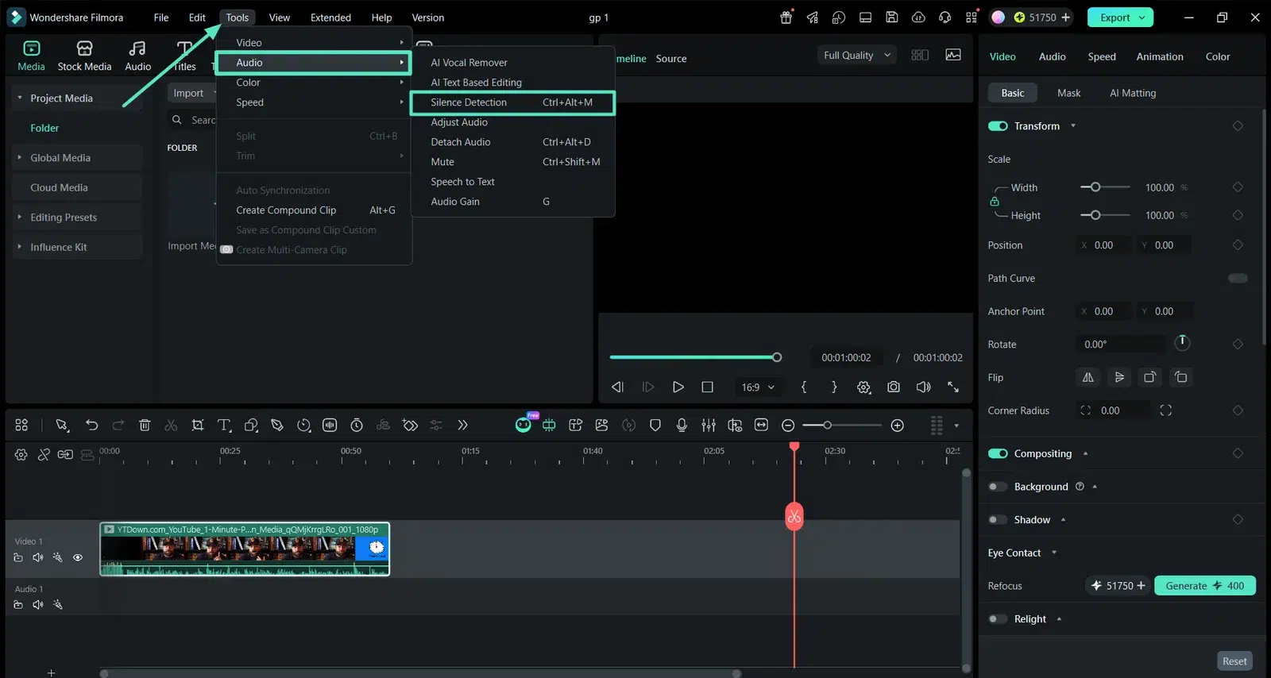This screenshot has height=678, width=1271.
Task: Open the Audio library icon
Action: pyautogui.click(x=137, y=56)
